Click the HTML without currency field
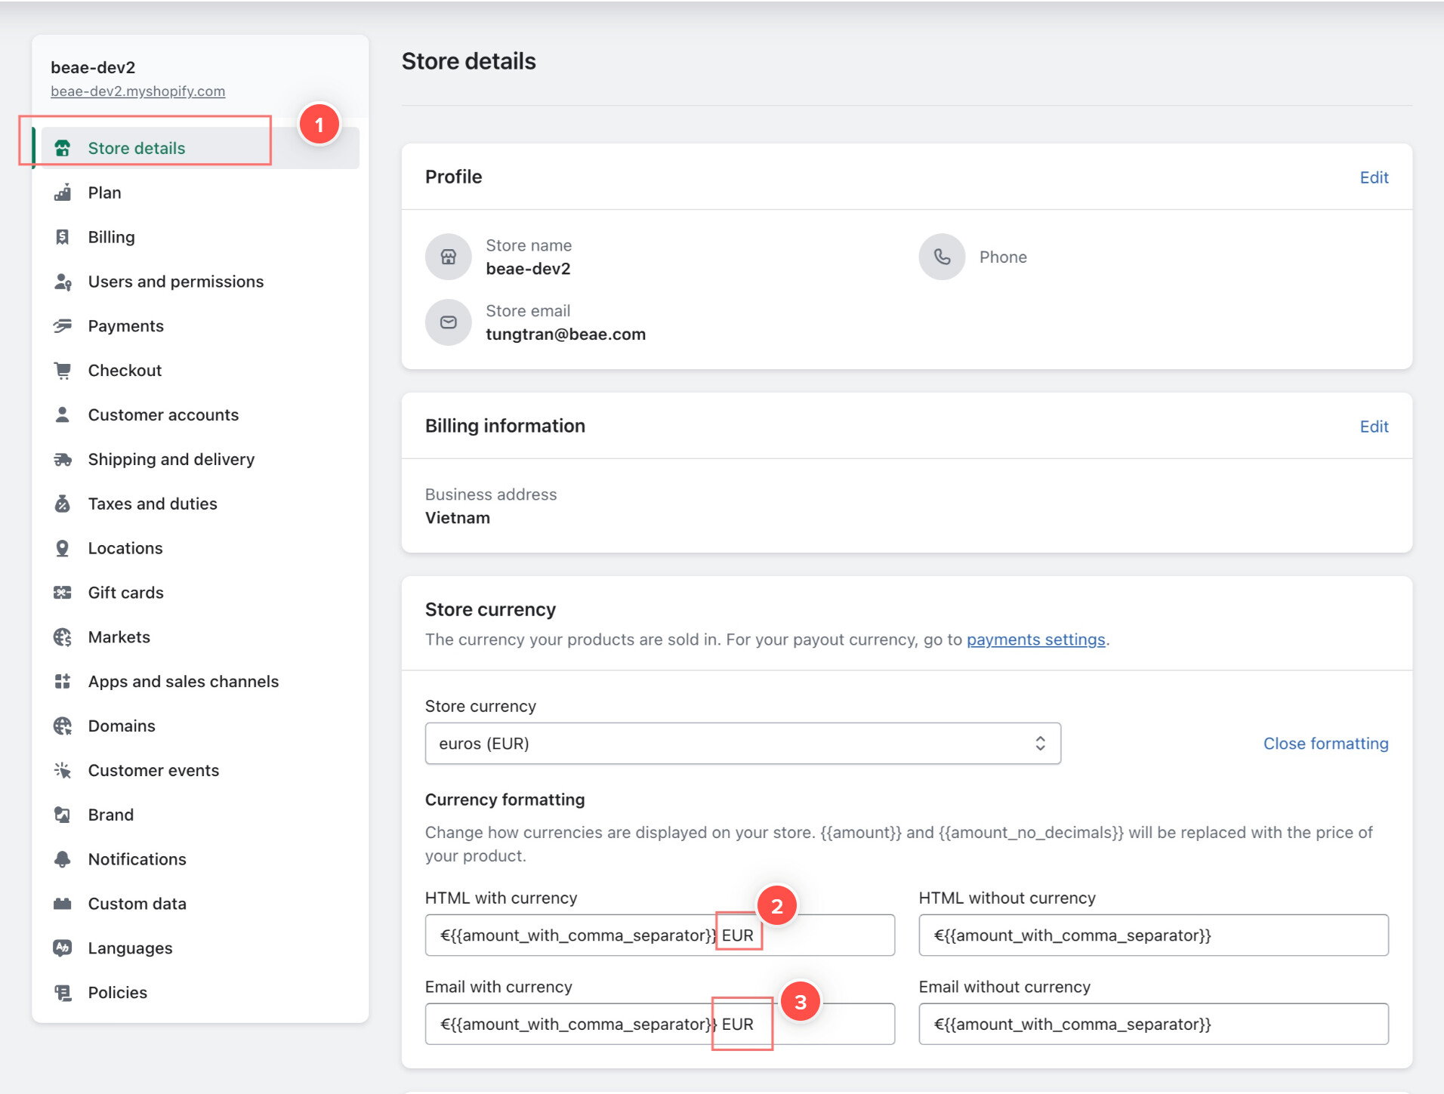Viewport: 1444px width, 1094px height. tap(1153, 935)
